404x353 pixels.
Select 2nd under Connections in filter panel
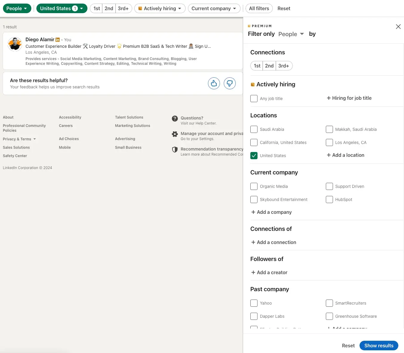click(x=269, y=66)
